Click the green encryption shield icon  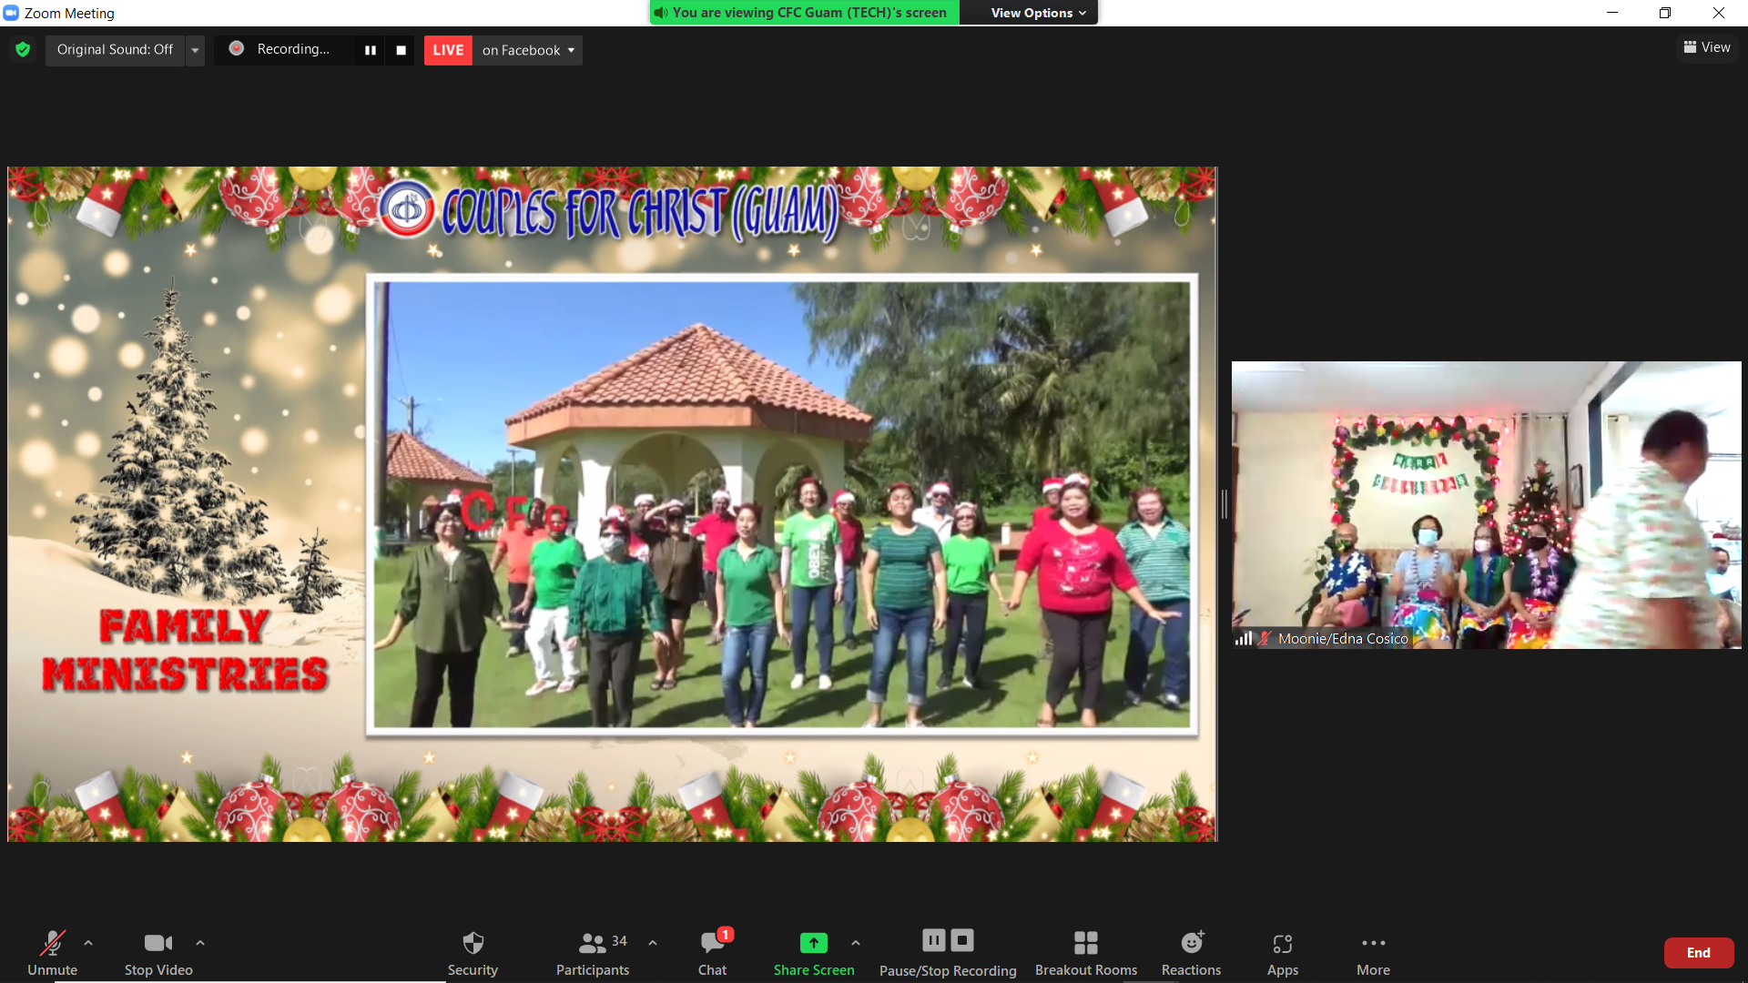[x=23, y=49]
